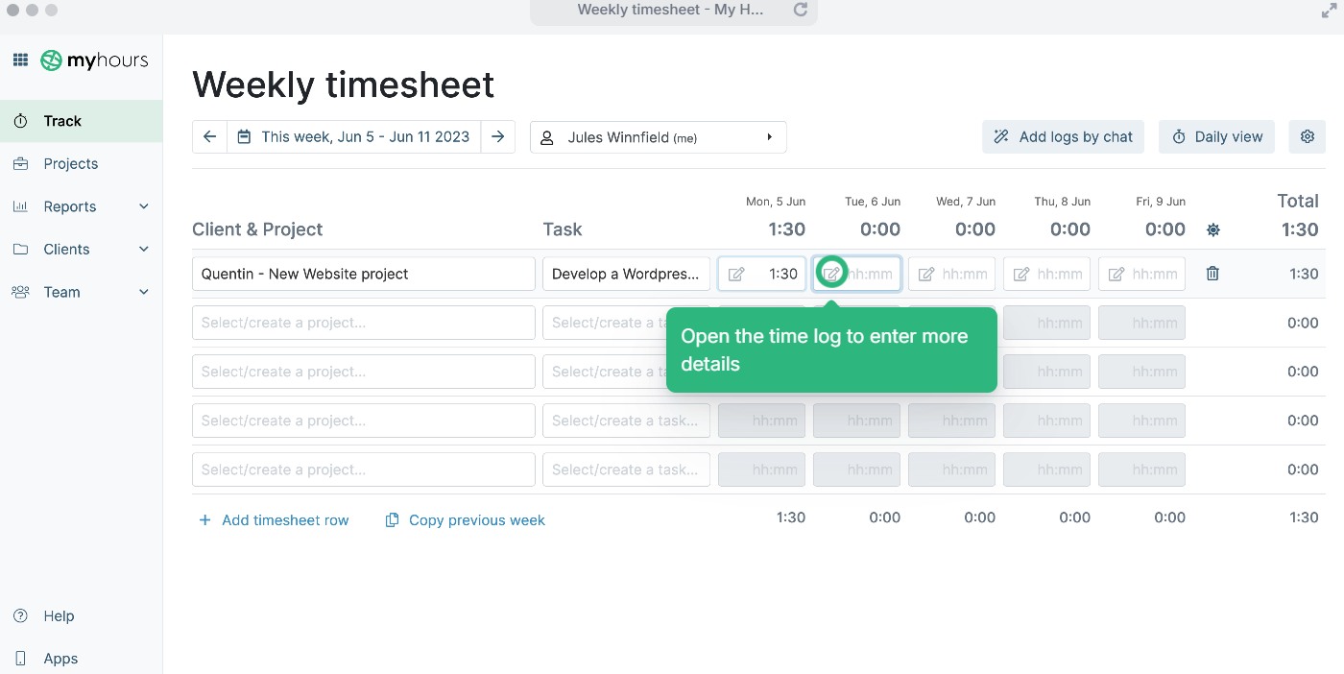Open the Jules Winnfield user dropdown

[x=659, y=137]
